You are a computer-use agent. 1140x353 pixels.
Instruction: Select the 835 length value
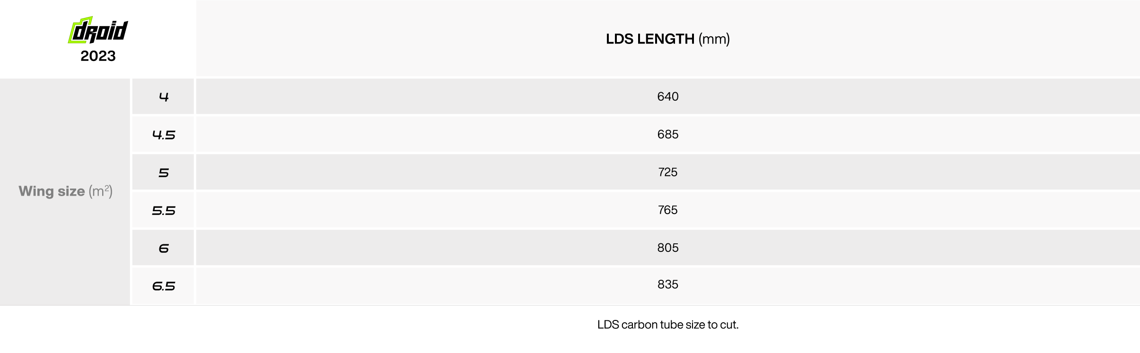coord(667,284)
